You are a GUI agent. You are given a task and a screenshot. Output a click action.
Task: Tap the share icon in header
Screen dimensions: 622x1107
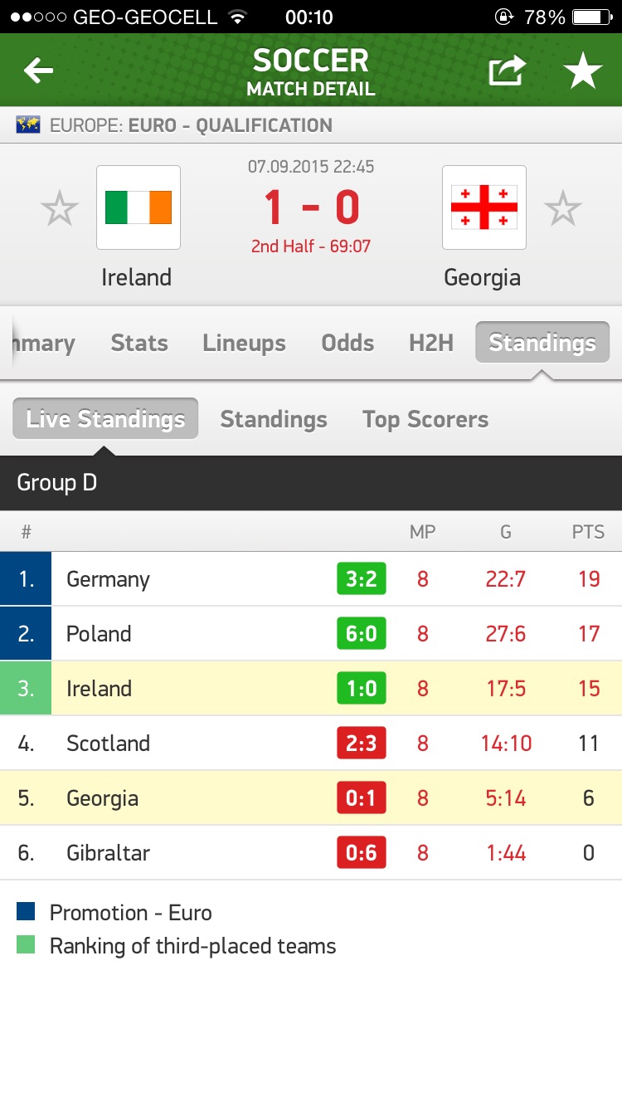coord(507,71)
